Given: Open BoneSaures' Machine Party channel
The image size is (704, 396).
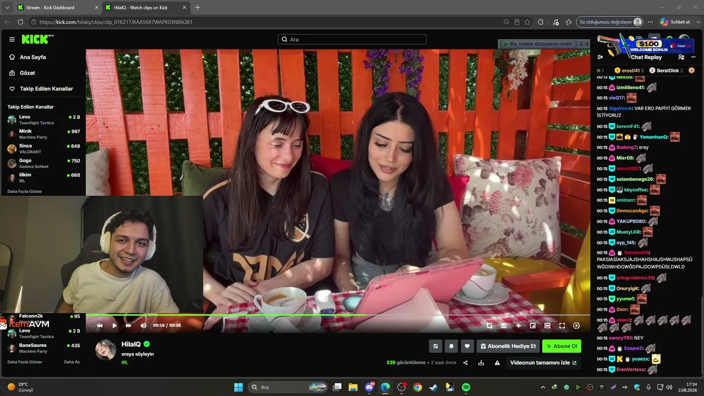Looking at the screenshot, I should click(43, 348).
